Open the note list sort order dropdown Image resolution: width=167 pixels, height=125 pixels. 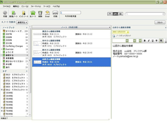pos(110,27)
